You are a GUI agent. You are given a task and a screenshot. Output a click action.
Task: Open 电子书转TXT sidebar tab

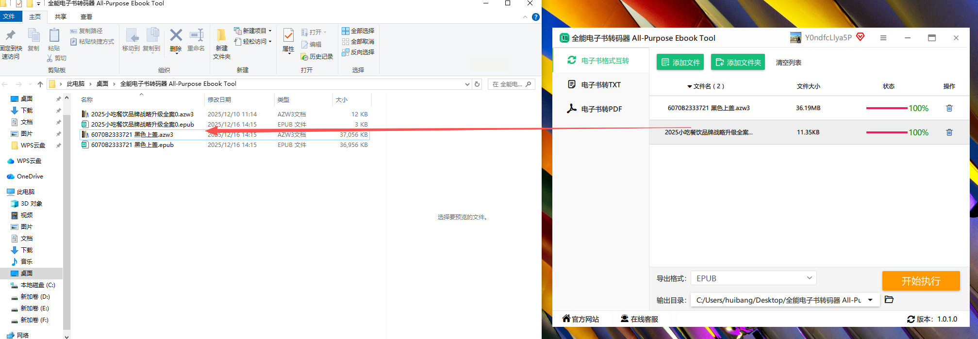601,84
